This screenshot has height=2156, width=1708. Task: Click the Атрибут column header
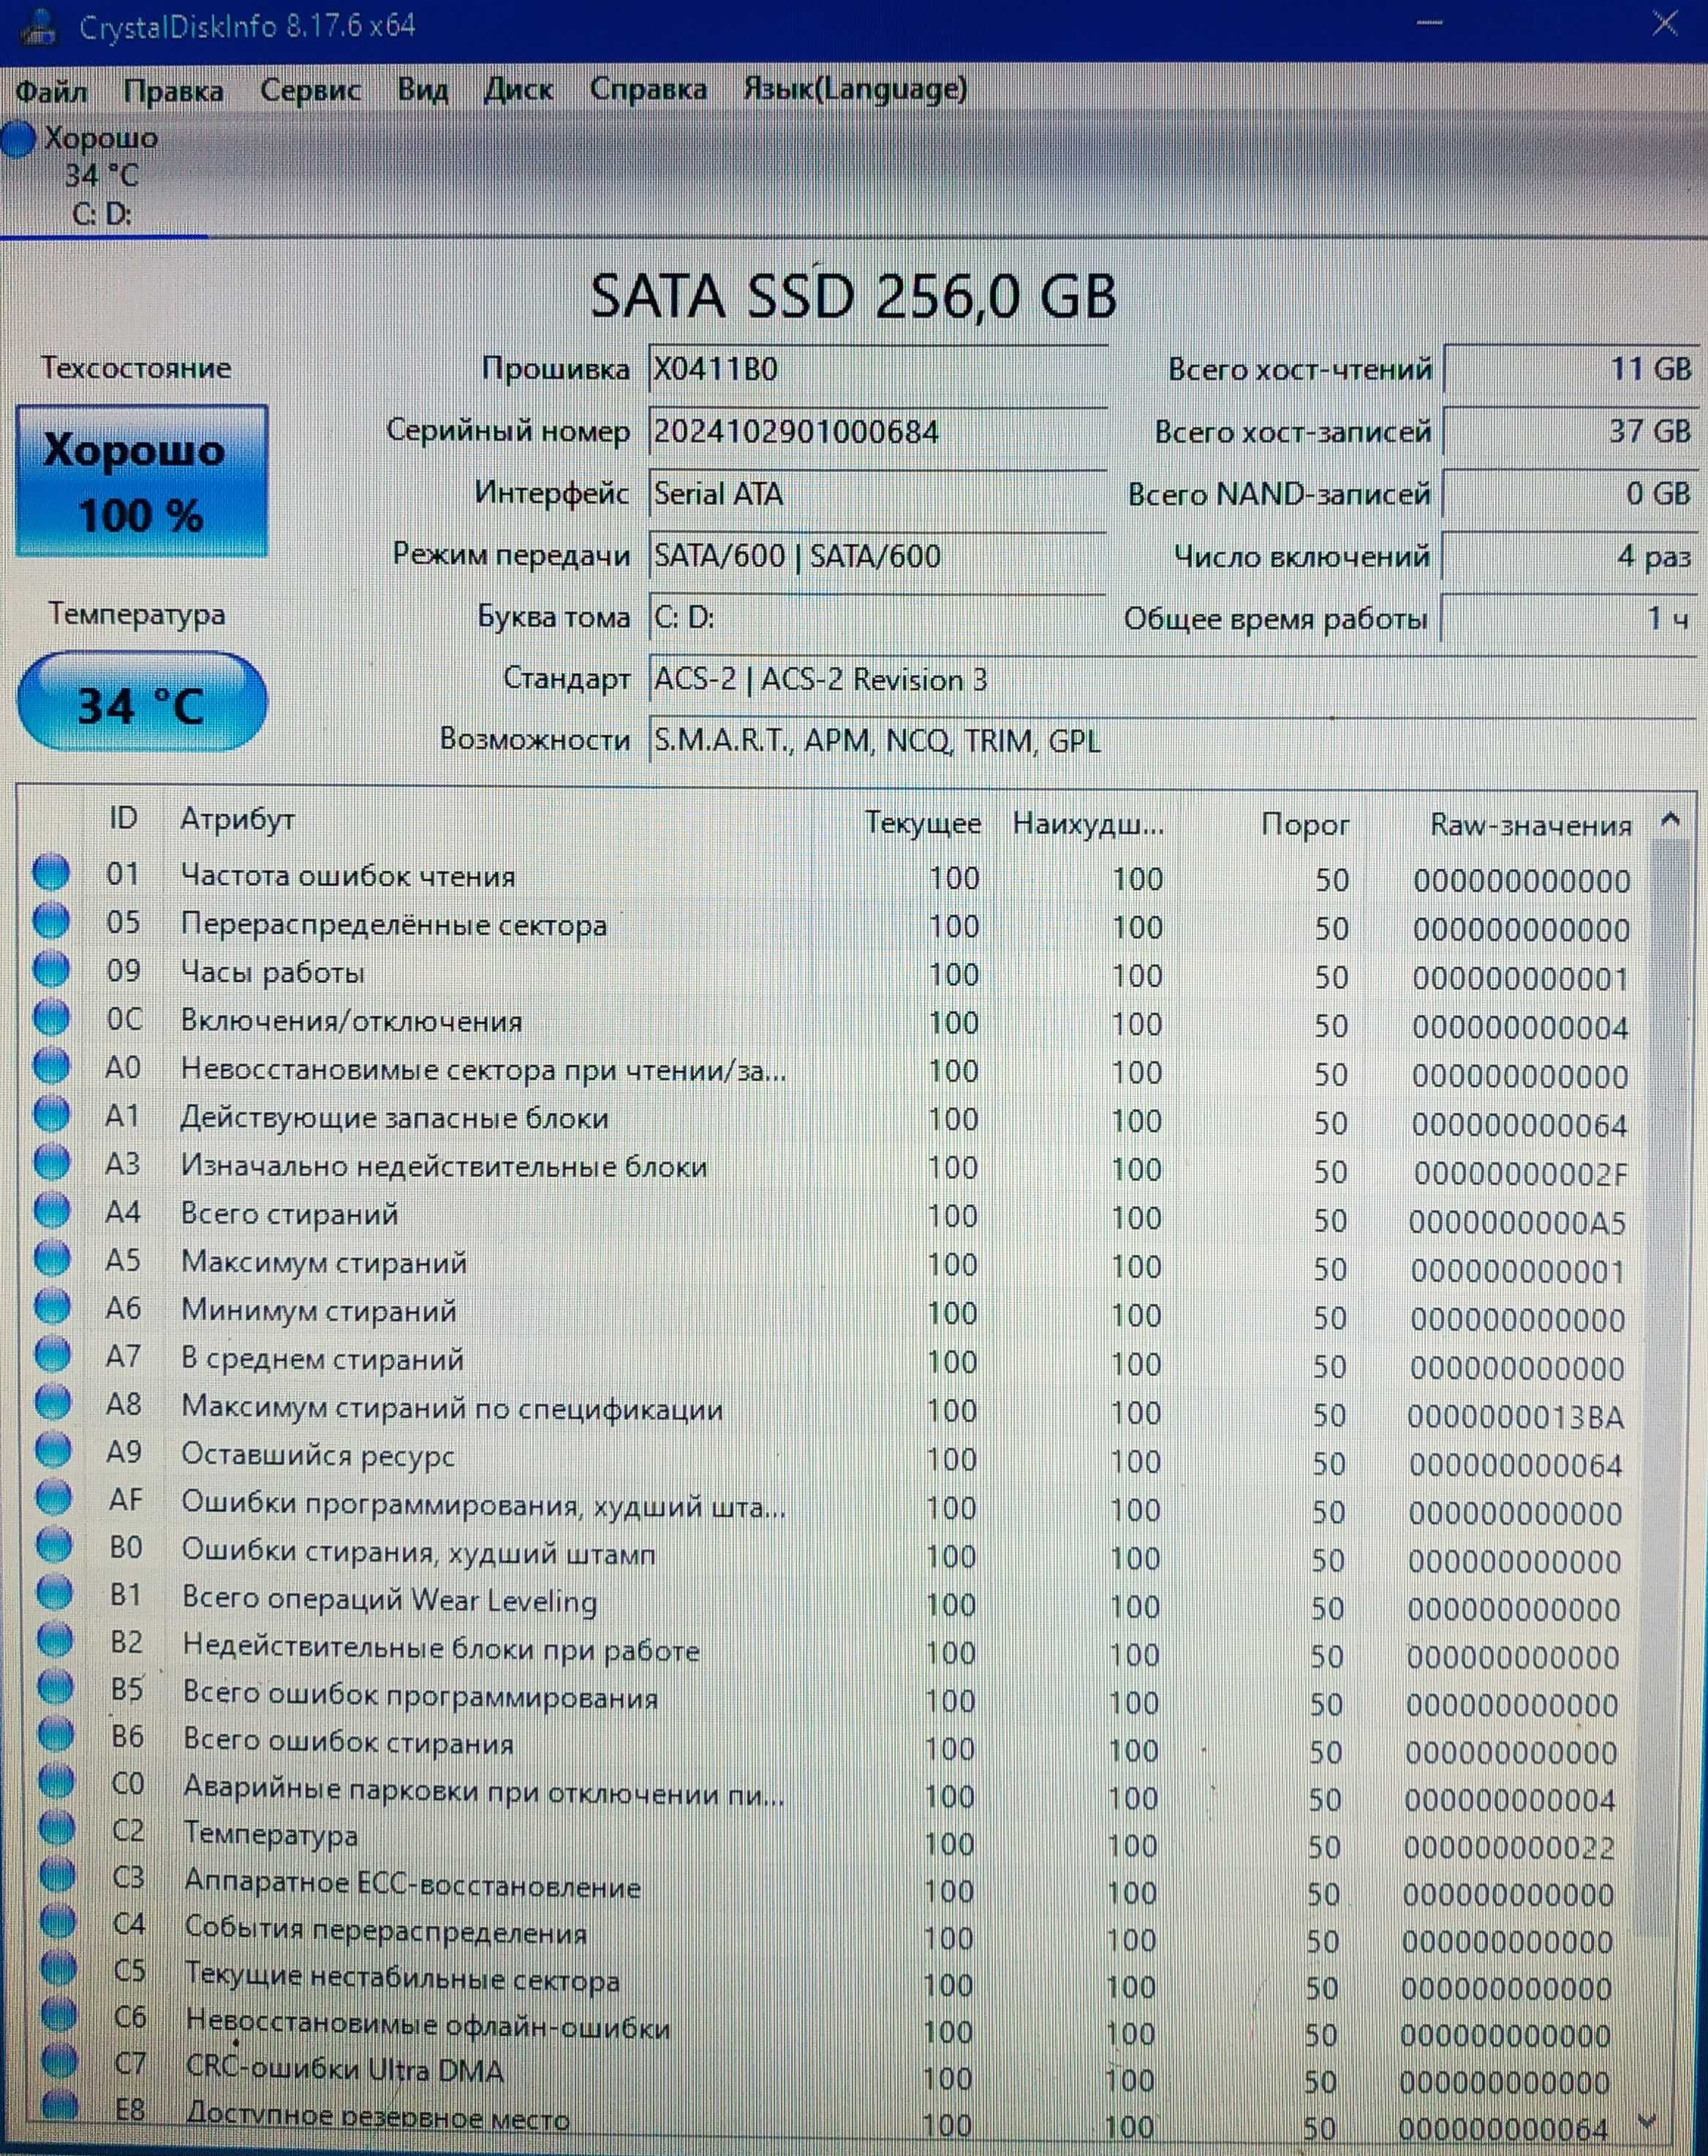tap(237, 820)
